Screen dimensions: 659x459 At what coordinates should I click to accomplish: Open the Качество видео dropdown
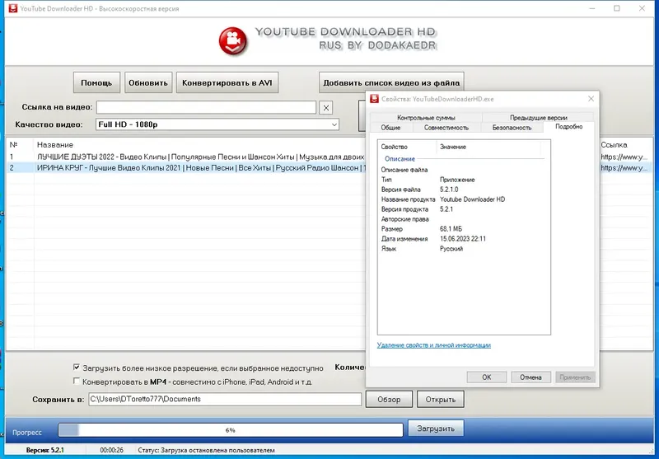tap(217, 124)
